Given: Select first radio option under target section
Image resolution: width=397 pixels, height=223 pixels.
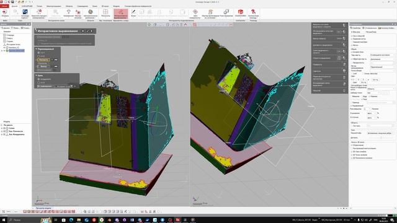Looking at the screenshot, I should (x=38, y=79).
